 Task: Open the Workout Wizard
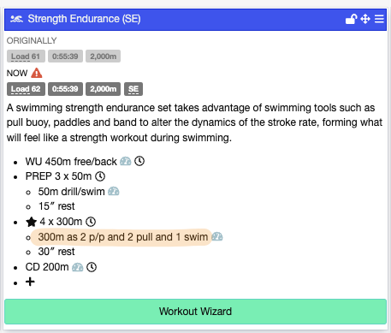pyautogui.click(x=195, y=312)
